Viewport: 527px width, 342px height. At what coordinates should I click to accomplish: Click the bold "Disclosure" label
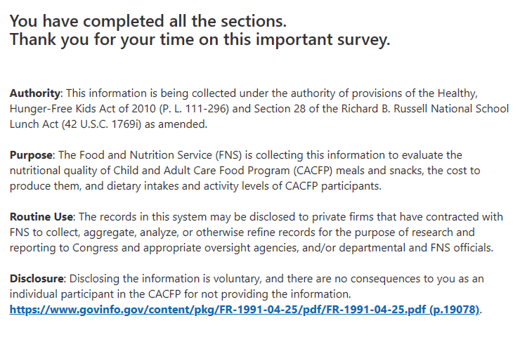[x=36, y=279]
